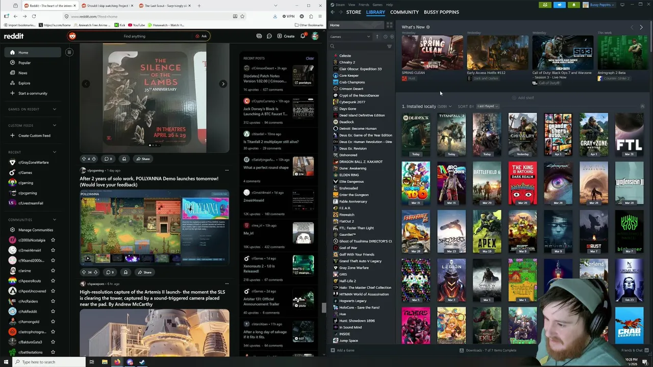Open Reddit chat icon in header
The height and width of the screenshot is (367, 653).
point(269,36)
